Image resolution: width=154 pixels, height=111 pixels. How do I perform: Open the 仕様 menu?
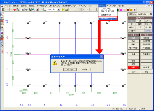[x=32, y=6]
